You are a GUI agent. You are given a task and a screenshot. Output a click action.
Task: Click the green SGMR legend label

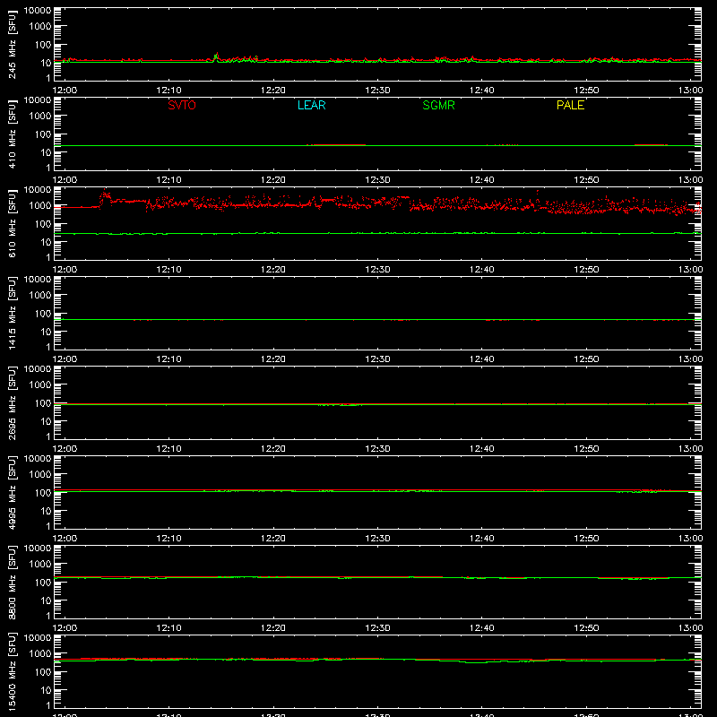point(438,105)
